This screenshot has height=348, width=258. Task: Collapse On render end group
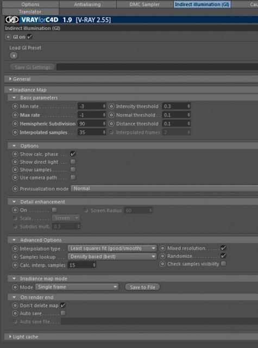(x=14, y=297)
